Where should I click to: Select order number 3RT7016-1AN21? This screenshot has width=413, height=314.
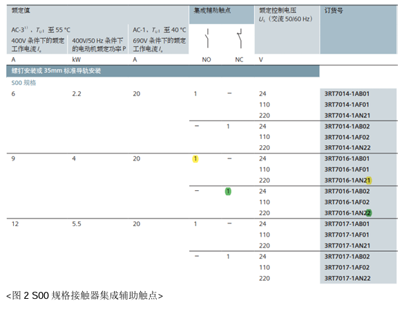(x=347, y=181)
